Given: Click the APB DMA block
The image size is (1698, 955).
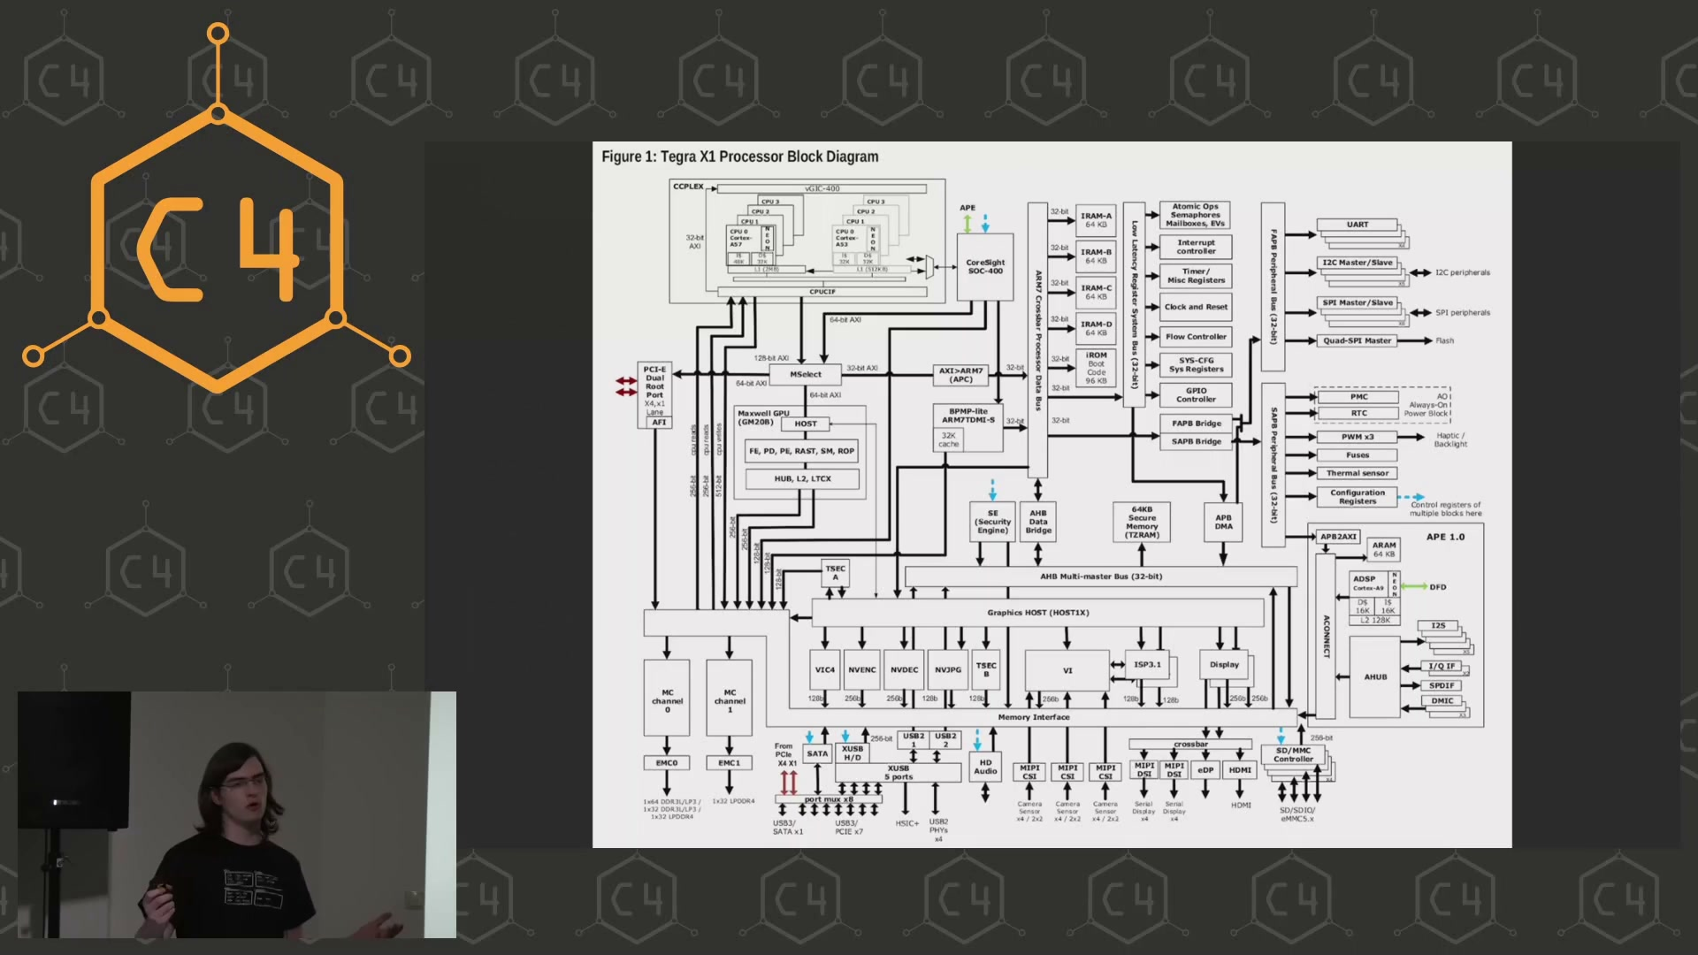Looking at the screenshot, I should (1223, 522).
